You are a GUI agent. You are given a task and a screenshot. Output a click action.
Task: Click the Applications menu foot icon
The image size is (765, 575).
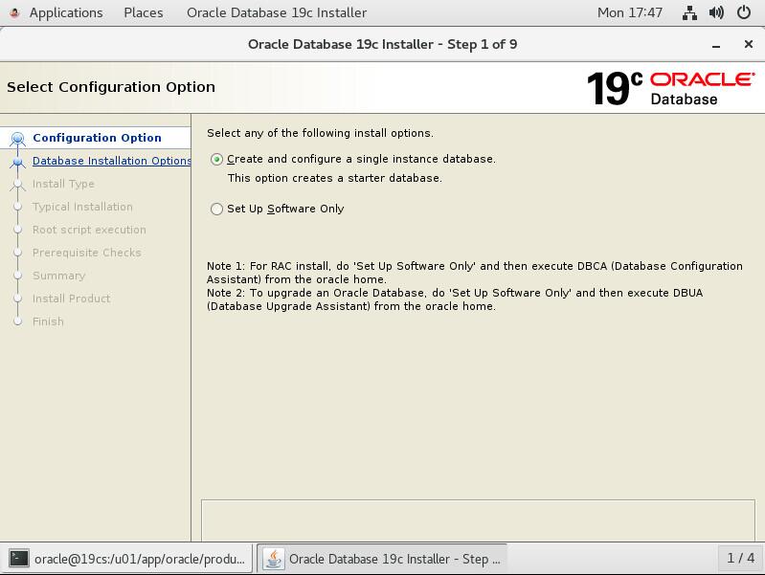click(x=13, y=13)
